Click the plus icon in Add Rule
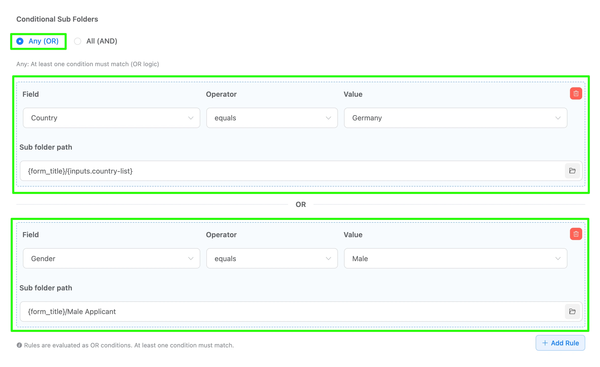Screen dimensions: 600x367 (545, 343)
